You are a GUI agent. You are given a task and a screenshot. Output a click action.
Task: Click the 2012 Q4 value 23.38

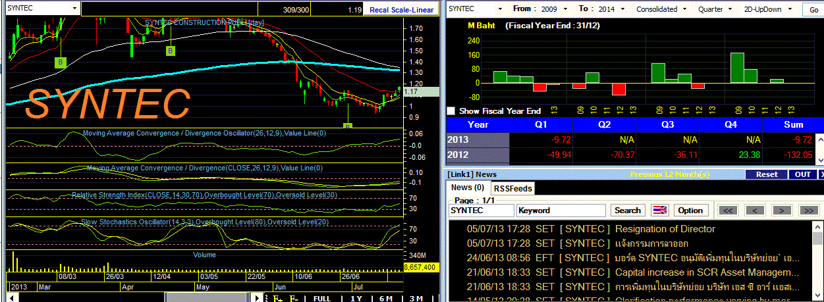[748, 156]
